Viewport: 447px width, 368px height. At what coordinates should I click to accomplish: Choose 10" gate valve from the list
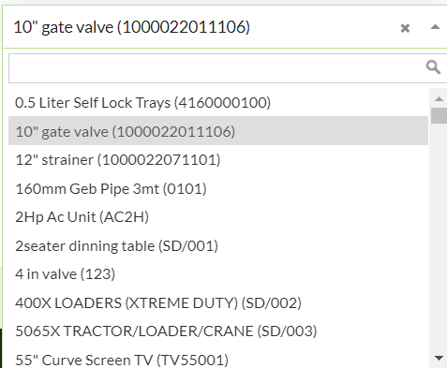click(218, 131)
